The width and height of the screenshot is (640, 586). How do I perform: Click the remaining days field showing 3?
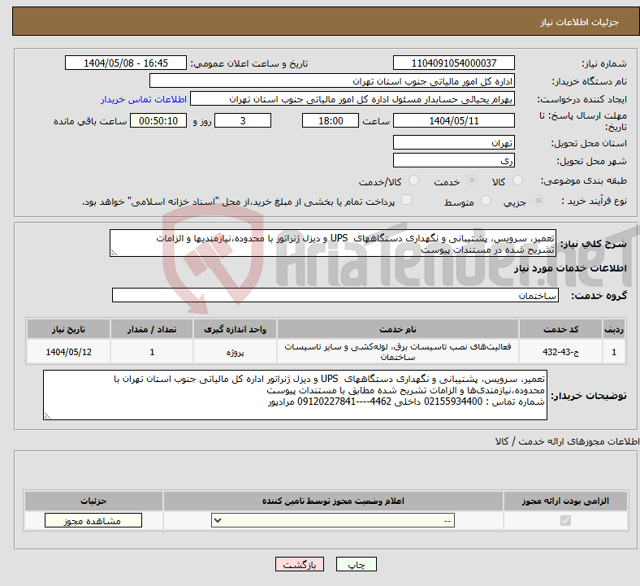[243, 121]
